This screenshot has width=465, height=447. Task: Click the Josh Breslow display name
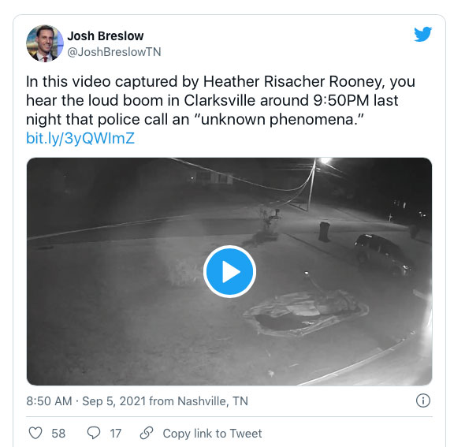(106, 36)
